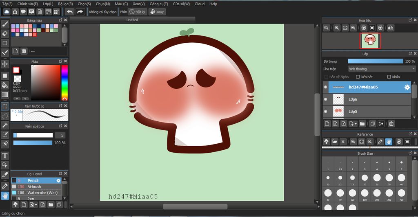Select the Watercolor (Wet) brush
This screenshot has width=418, height=217.
(x=36, y=193)
